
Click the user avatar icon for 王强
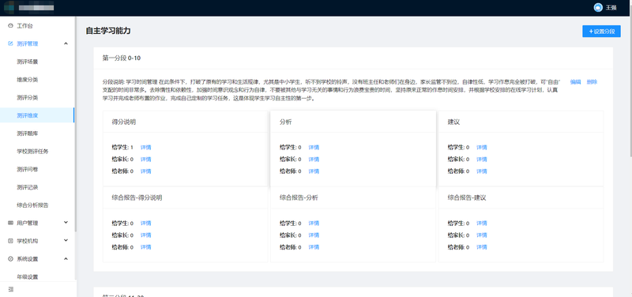598,8
